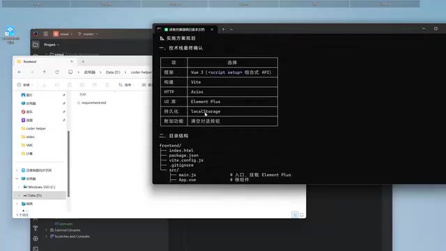Click 此电脑 in the Explorer address breadcrumb
The image size is (446, 251).
point(90,73)
